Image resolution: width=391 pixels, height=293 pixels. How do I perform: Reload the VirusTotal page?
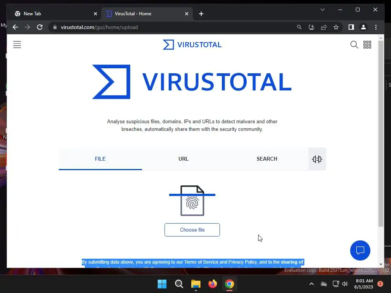pos(40,27)
